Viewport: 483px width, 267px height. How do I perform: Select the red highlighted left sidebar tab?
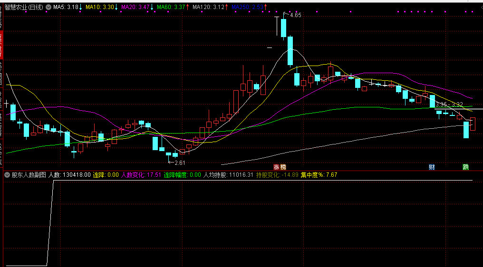point(1,44)
